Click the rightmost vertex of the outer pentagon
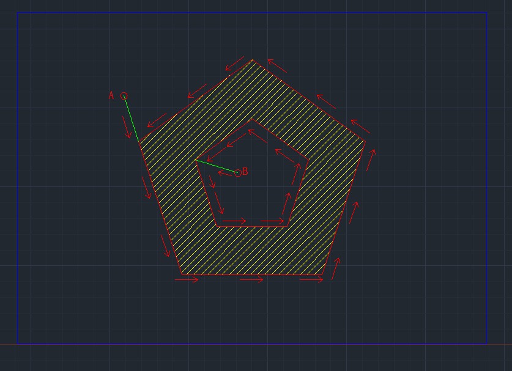This screenshot has height=371, width=512. [x=365, y=142]
